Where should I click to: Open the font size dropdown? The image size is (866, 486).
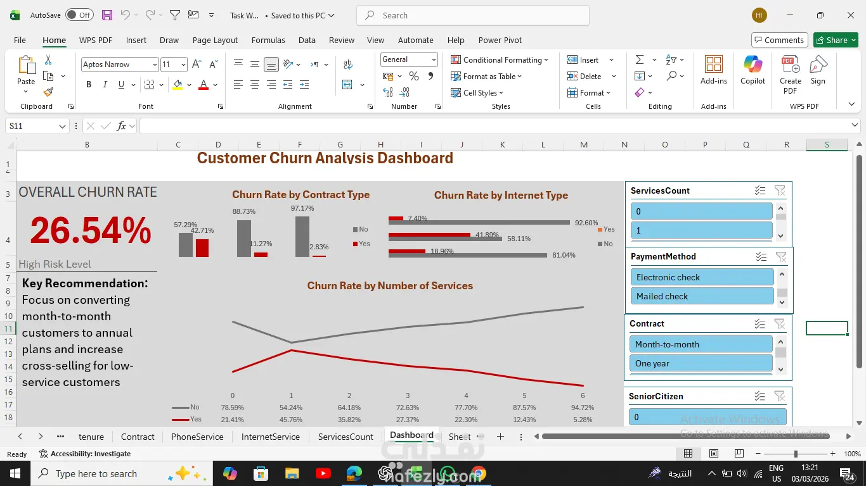(183, 65)
